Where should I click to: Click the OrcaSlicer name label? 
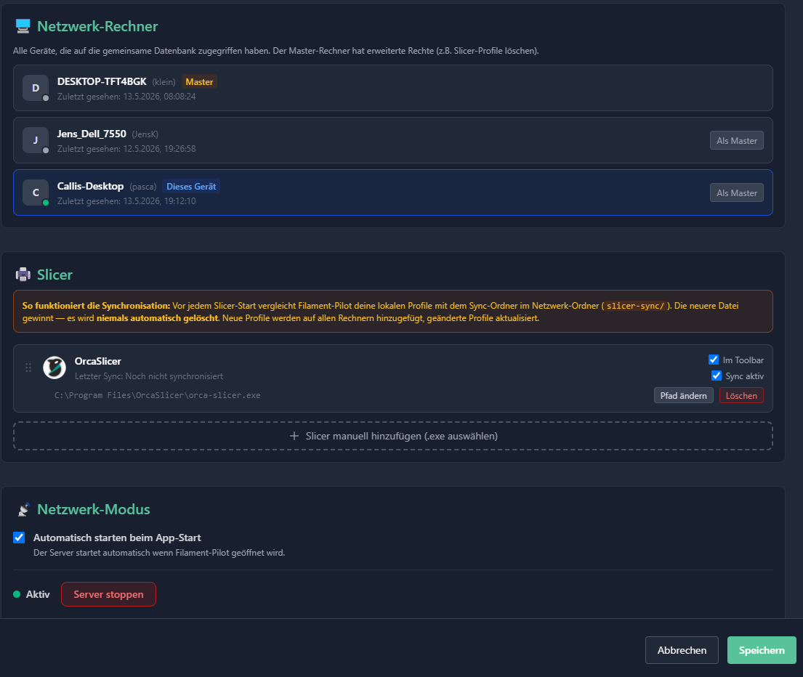[98, 361]
